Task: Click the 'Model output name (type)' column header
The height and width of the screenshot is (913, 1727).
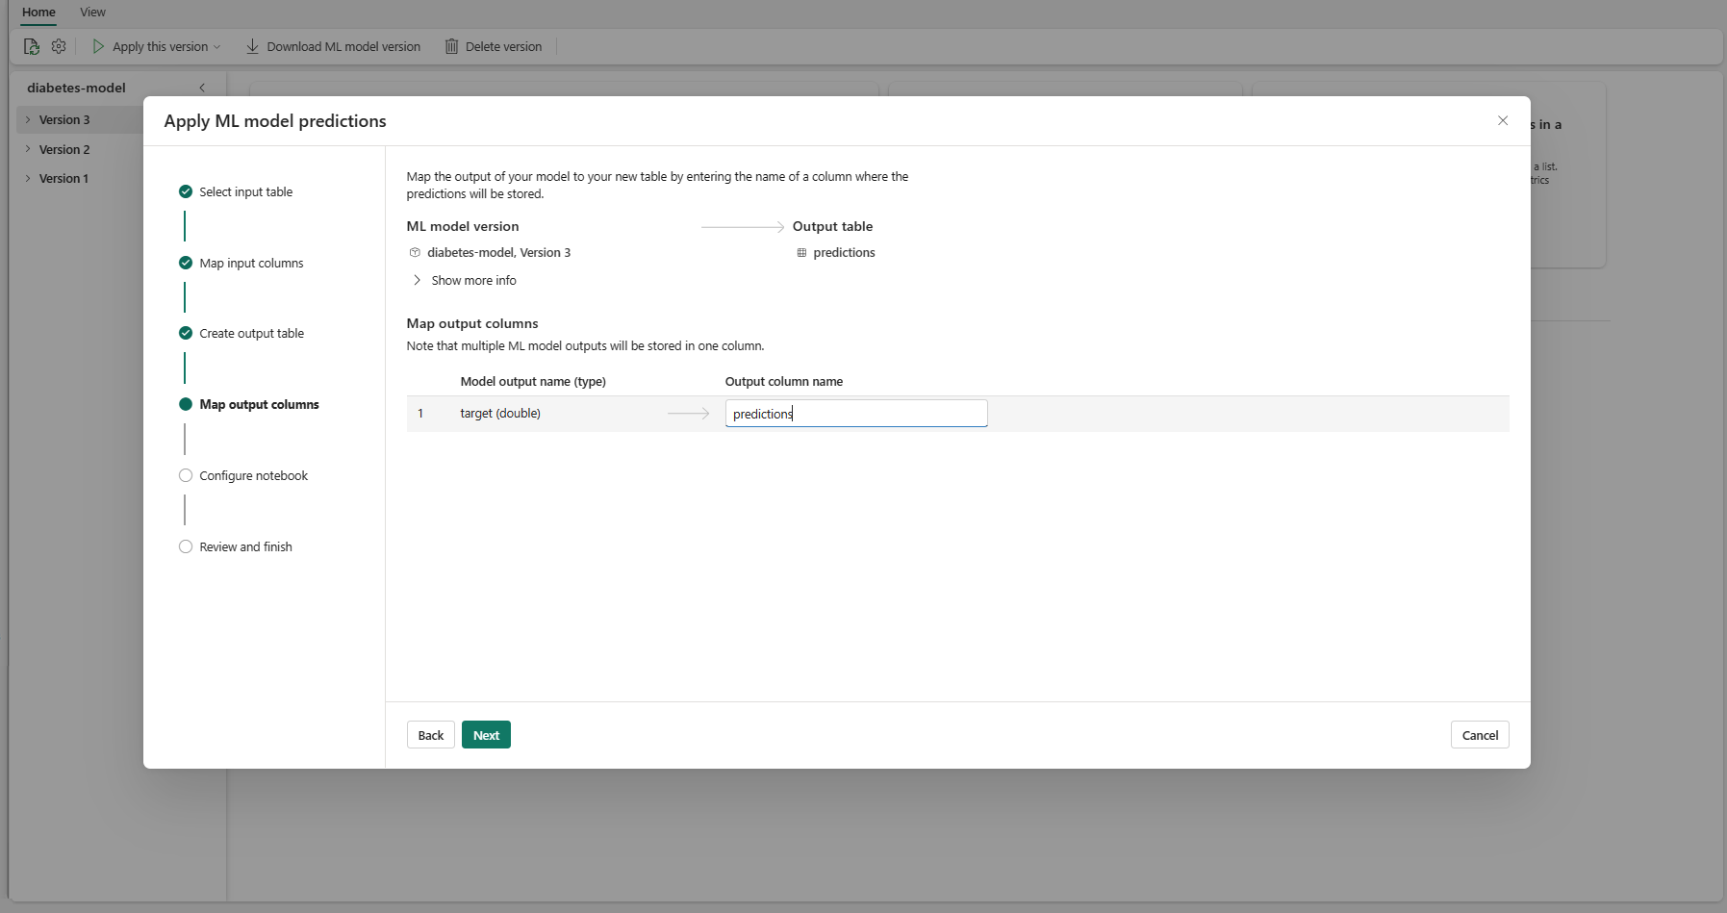Action: [533, 382]
